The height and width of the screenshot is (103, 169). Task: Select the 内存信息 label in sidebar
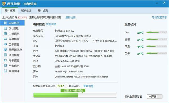click(14, 39)
